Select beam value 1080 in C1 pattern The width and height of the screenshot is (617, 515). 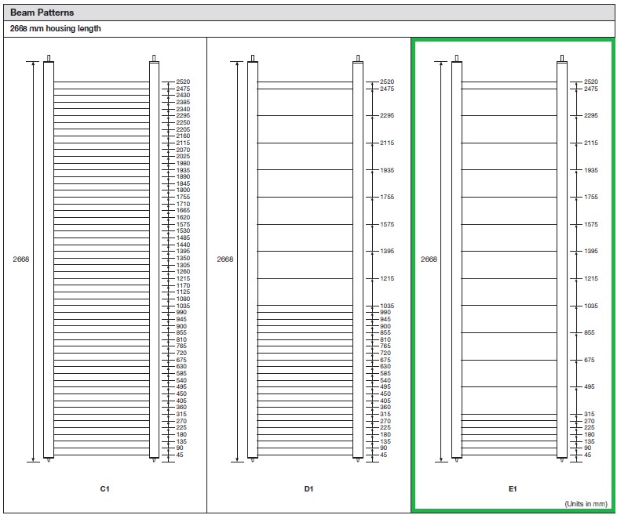(x=183, y=299)
